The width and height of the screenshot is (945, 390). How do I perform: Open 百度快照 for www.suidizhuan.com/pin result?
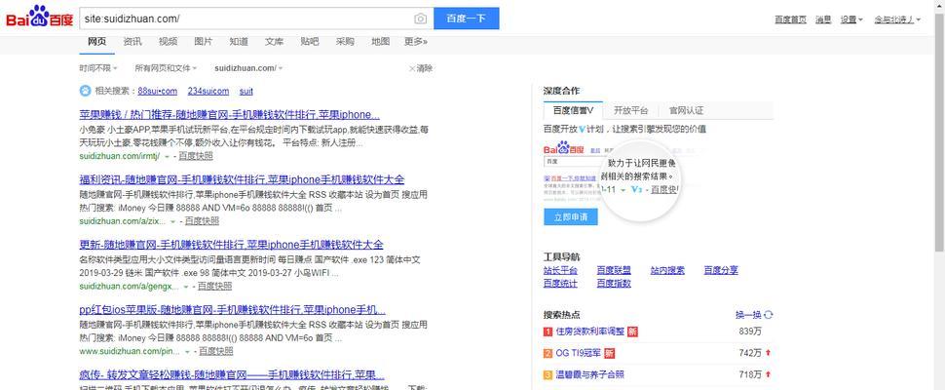(215, 351)
